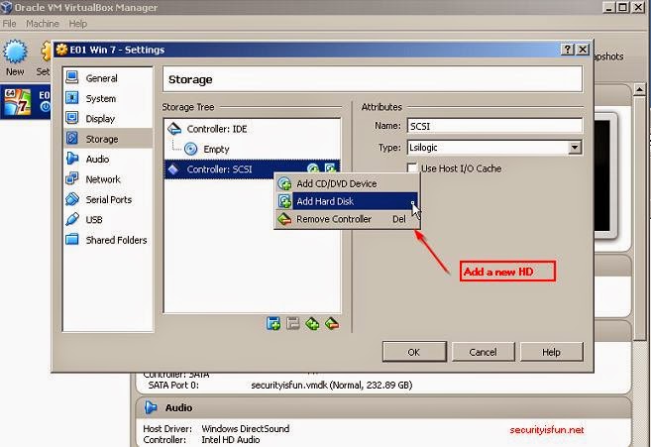Screen dimensions: 651x447
Task: Click the grayed Remove Controller icon below tree
Action: click(292, 323)
